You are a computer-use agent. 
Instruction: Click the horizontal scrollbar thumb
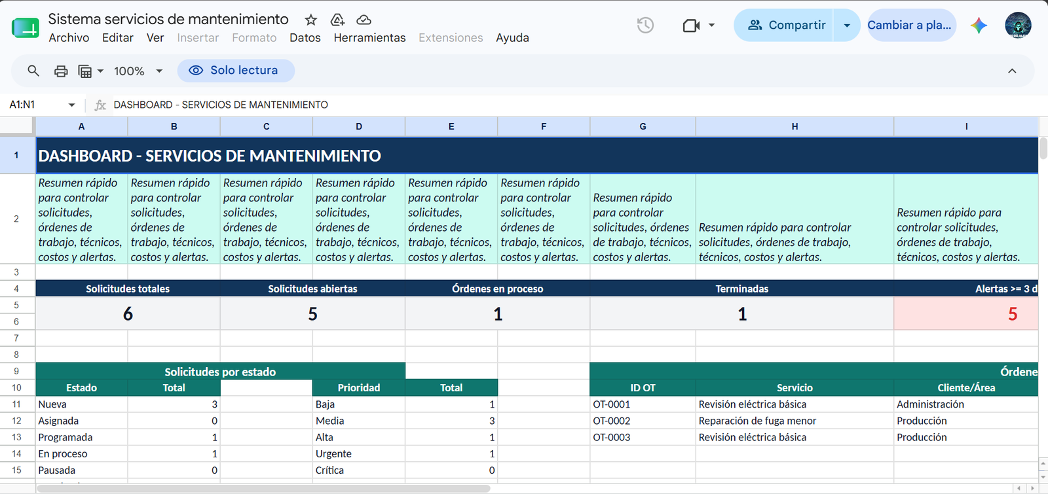(264, 489)
